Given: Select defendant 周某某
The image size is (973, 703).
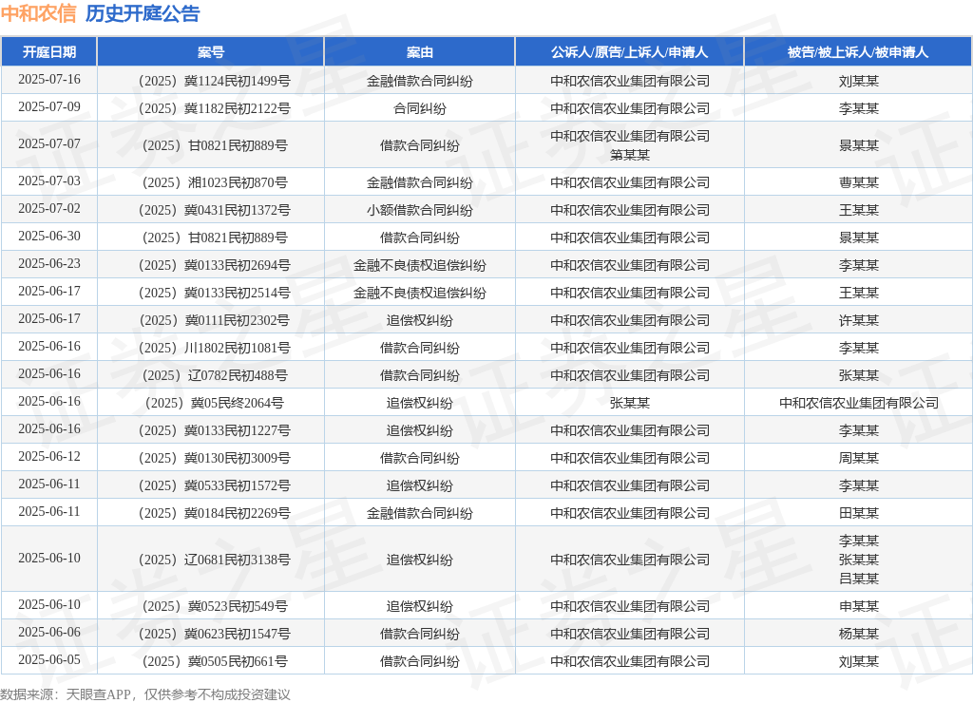Looking at the screenshot, I should [859, 458].
